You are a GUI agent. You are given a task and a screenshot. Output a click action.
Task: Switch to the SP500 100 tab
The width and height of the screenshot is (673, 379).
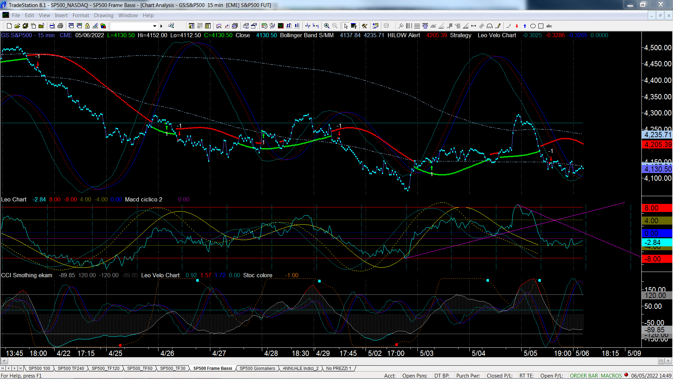pos(39,368)
